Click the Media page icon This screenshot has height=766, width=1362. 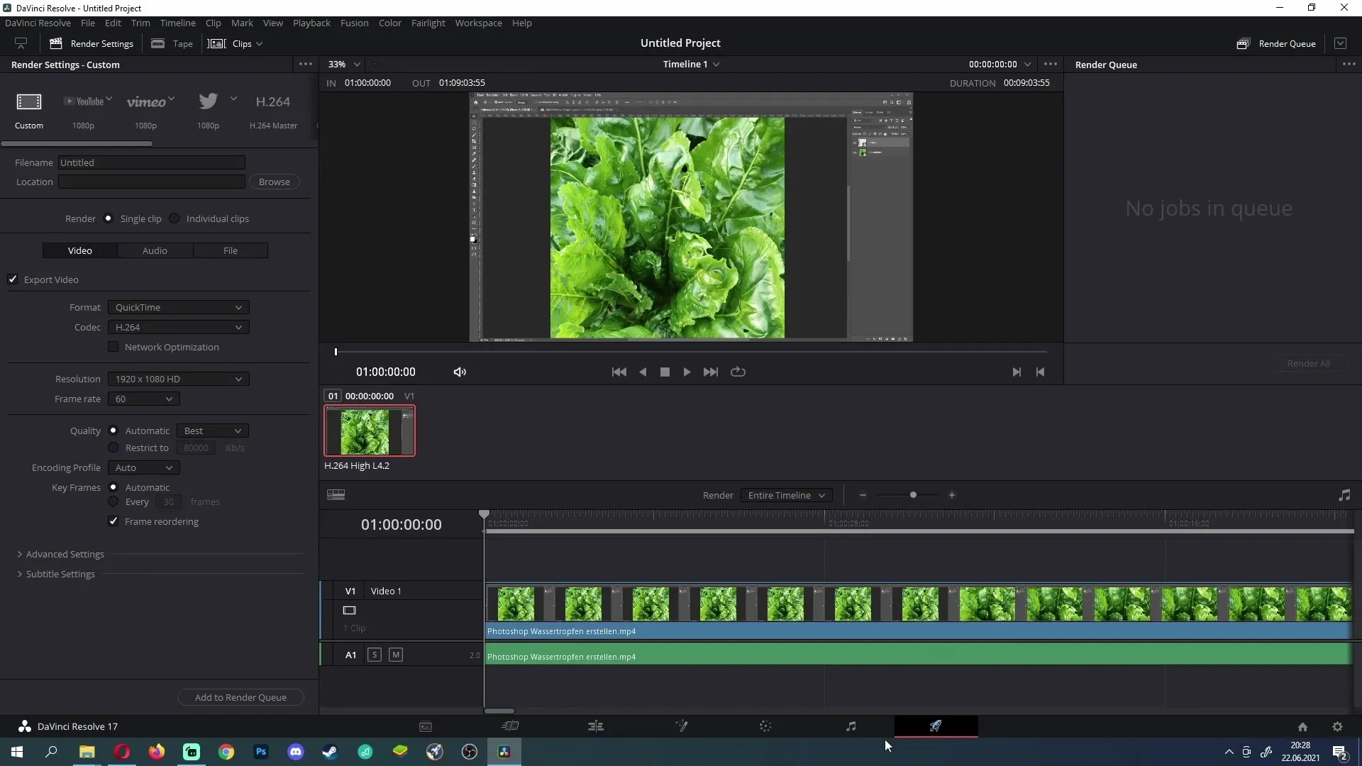(x=425, y=726)
